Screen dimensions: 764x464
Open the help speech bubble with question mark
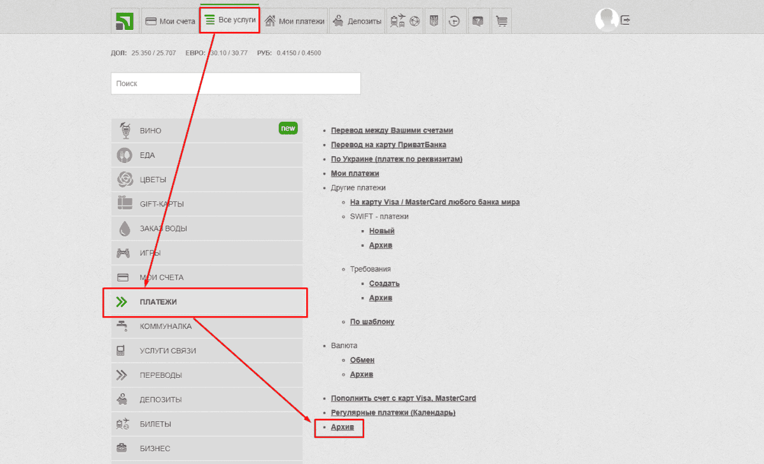tap(477, 21)
